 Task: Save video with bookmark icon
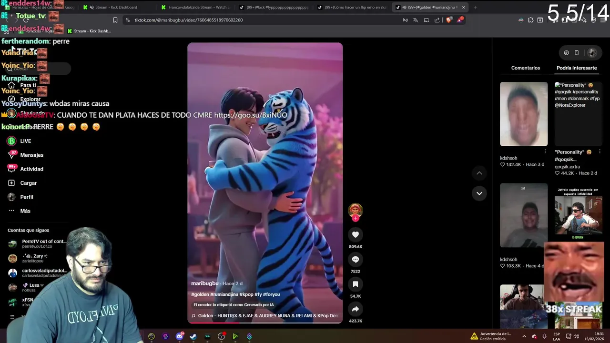coord(355,284)
